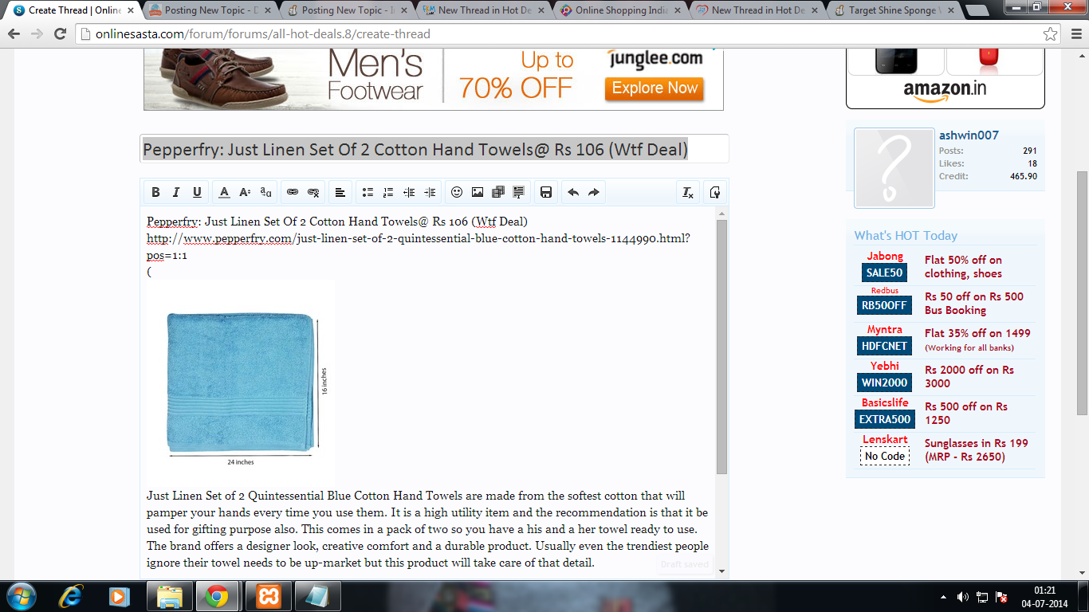Open the smilies picker
Image resolution: width=1089 pixels, height=612 pixels.
457,192
